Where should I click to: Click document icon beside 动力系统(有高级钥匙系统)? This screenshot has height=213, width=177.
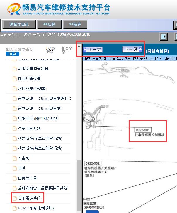pos(15,149)
